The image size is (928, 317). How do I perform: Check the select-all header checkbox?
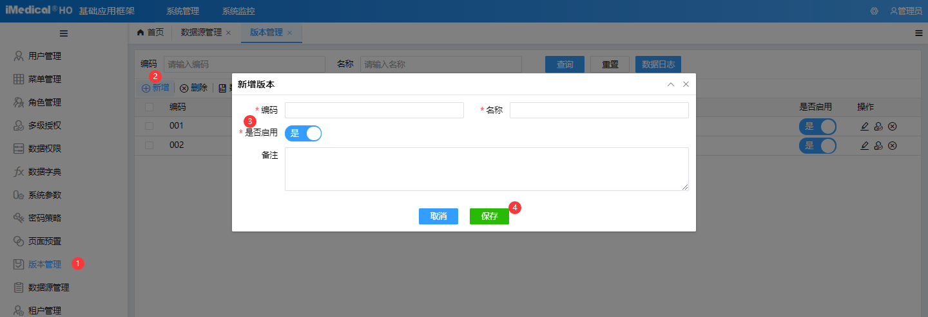pos(149,107)
